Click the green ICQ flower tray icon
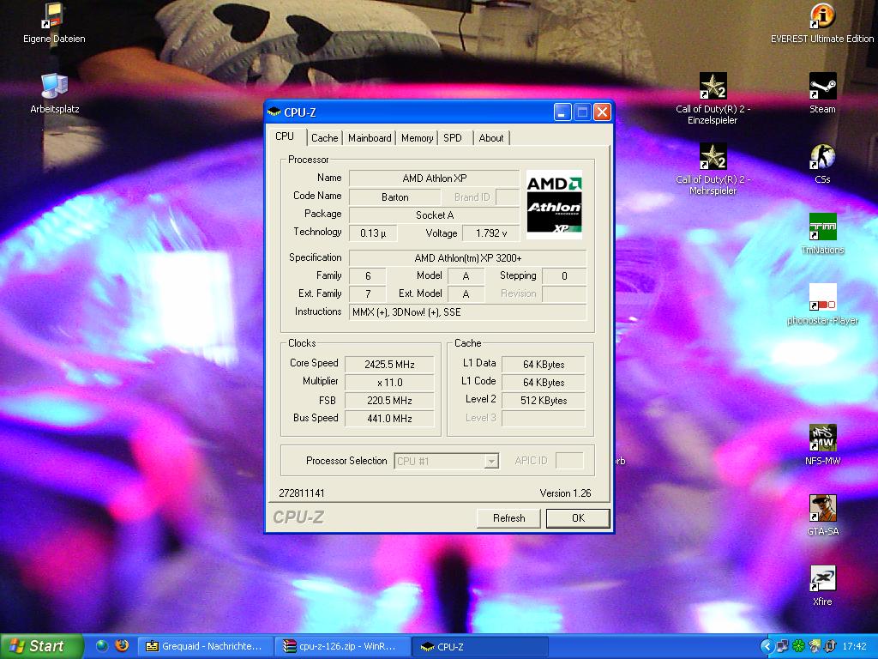The height and width of the screenshot is (659, 878). click(x=798, y=646)
